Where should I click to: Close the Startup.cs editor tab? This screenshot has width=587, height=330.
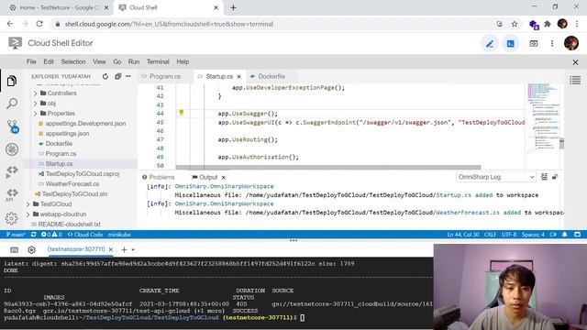[x=238, y=77]
